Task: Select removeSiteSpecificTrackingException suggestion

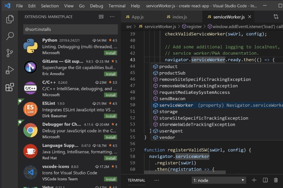Action: pos(216,80)
